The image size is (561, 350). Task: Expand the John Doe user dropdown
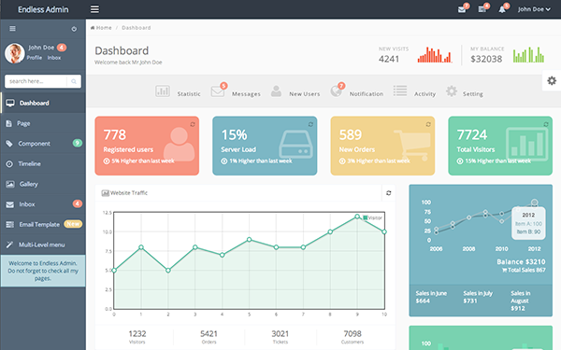[x=534, y=9]
